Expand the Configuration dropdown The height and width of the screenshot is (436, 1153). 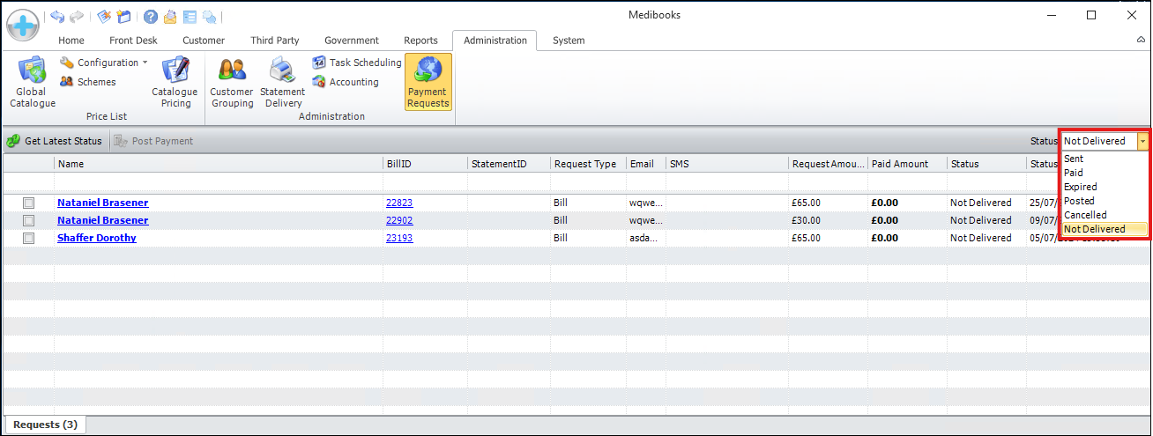(x=104, y=63)
